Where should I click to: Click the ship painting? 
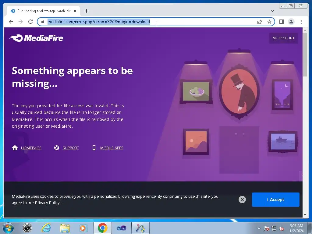click(x=283, y=141)
